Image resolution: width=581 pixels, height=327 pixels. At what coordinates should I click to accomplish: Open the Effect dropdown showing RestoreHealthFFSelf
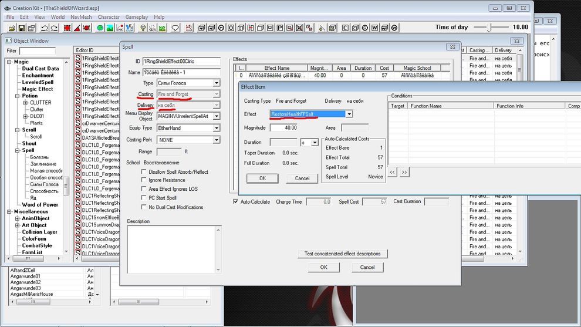point(349,114)
